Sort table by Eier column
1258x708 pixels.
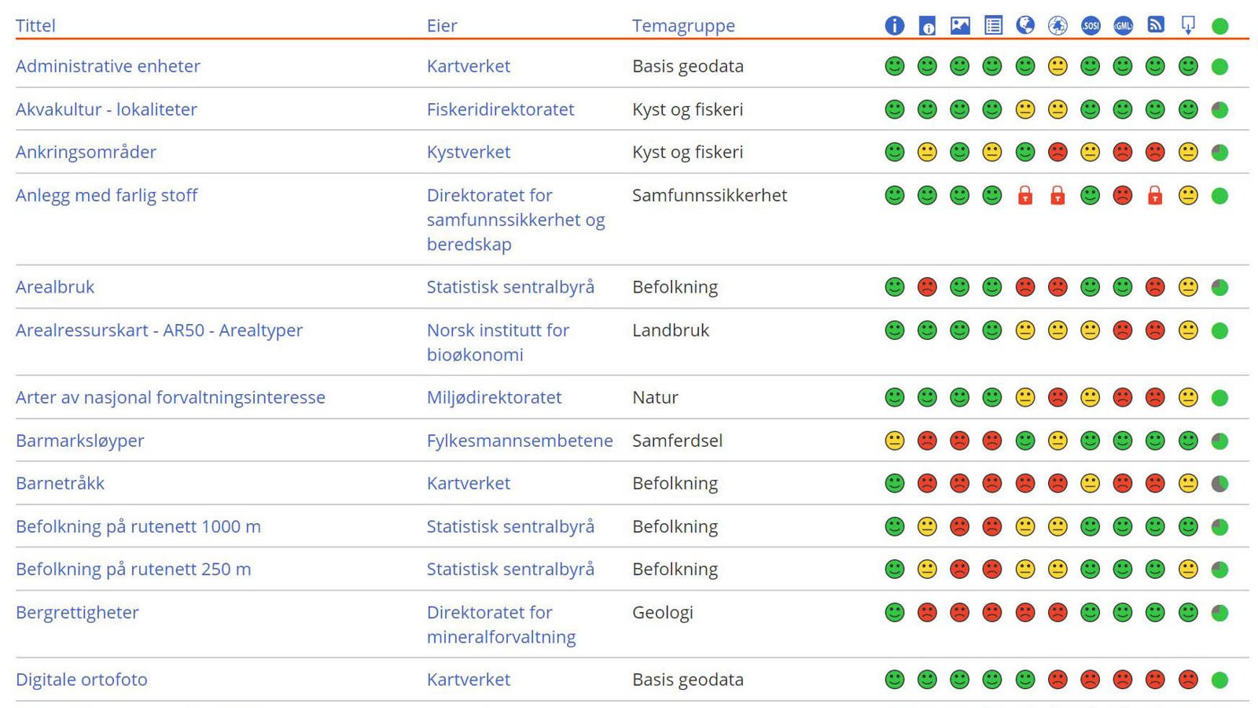[442, 25]
